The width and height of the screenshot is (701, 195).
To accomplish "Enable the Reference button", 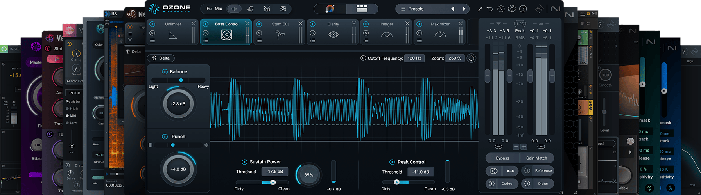I will 538,171.
